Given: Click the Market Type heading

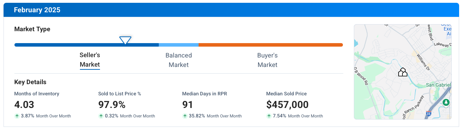Looking at the screenshot, I should 32,29.
